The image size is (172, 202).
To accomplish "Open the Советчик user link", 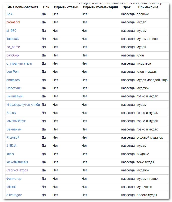I will 13,88.
